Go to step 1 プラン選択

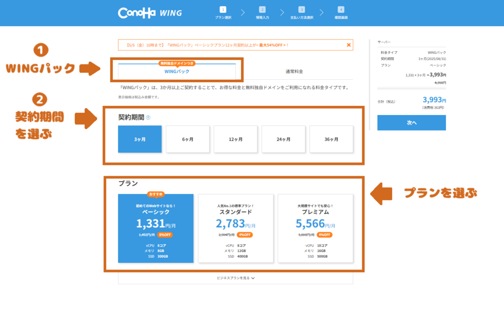(223, 13)
